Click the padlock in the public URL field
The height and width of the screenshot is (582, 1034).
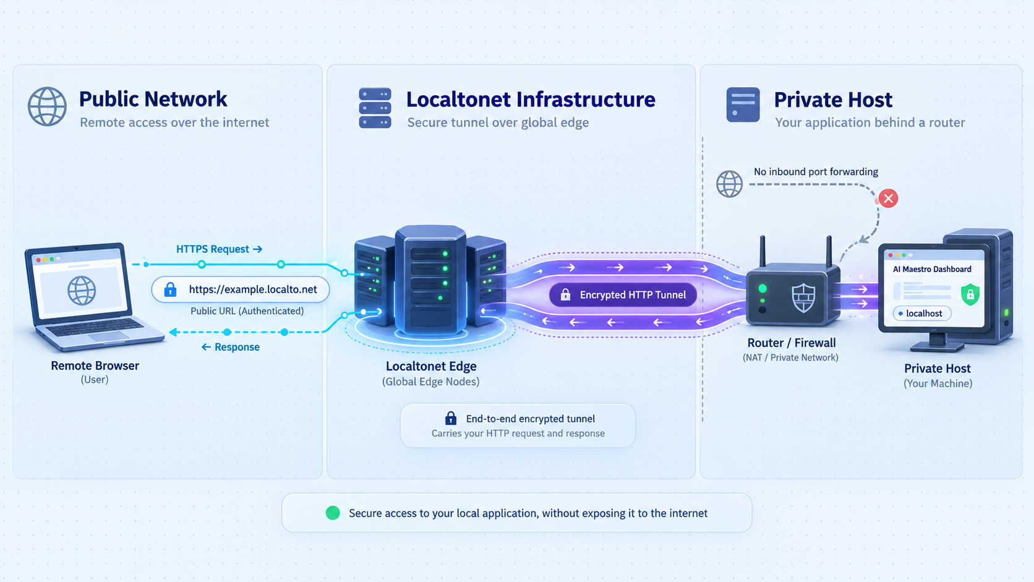[x=170, y=289]
